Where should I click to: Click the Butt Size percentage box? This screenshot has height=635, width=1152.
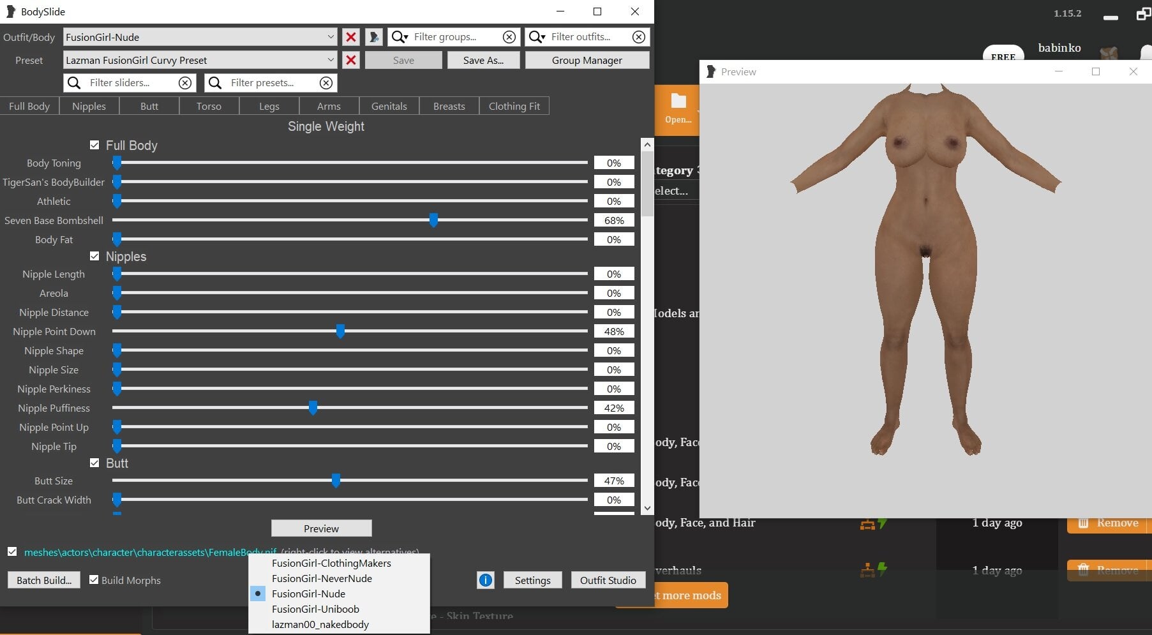[x=614, y=481]
